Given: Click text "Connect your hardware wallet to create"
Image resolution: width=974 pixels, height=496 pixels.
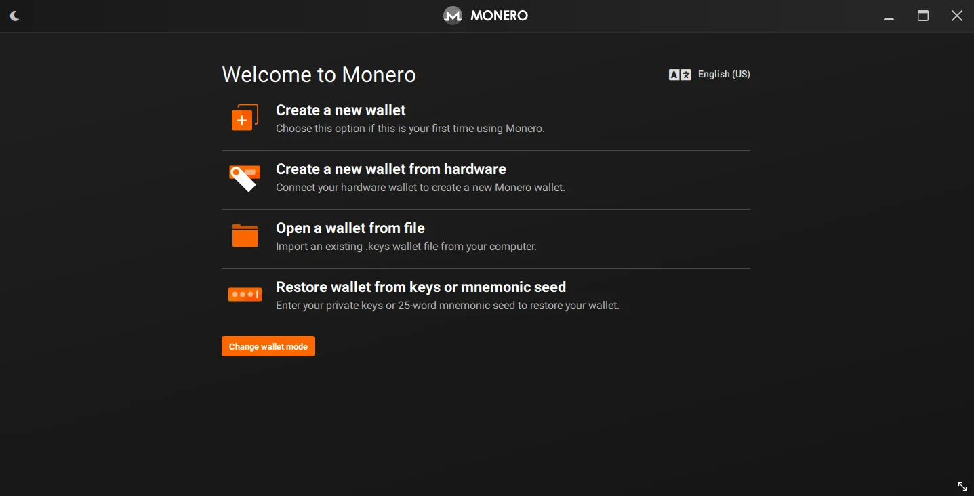Looking at the screenshot, I should coord(368,188).
